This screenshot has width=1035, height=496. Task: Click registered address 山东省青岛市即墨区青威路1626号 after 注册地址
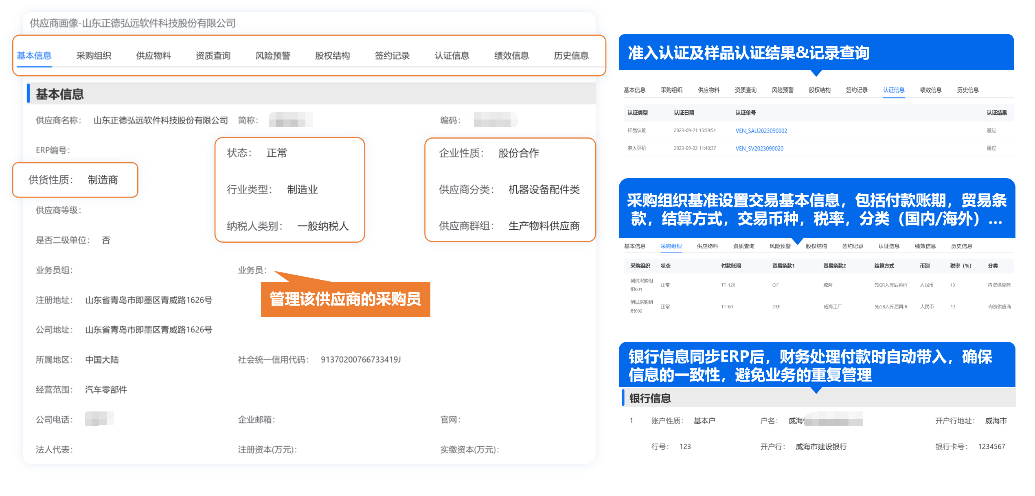click(149, 300)
